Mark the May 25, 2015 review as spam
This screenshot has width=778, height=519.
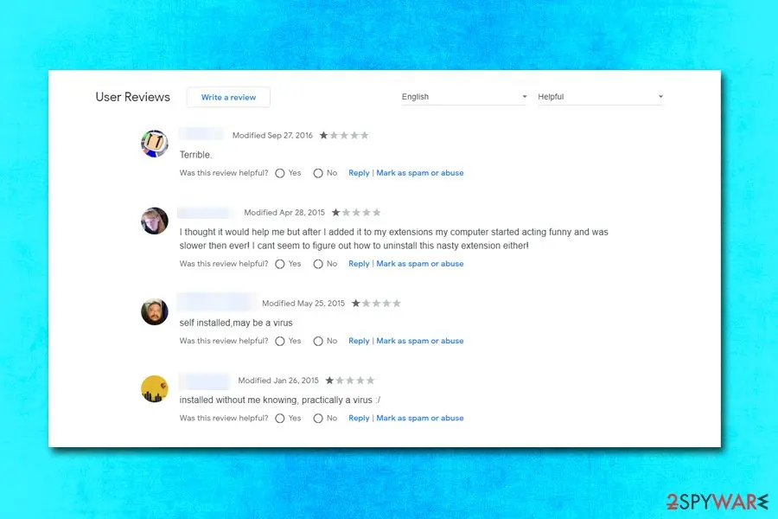click(x=420, y=341)
